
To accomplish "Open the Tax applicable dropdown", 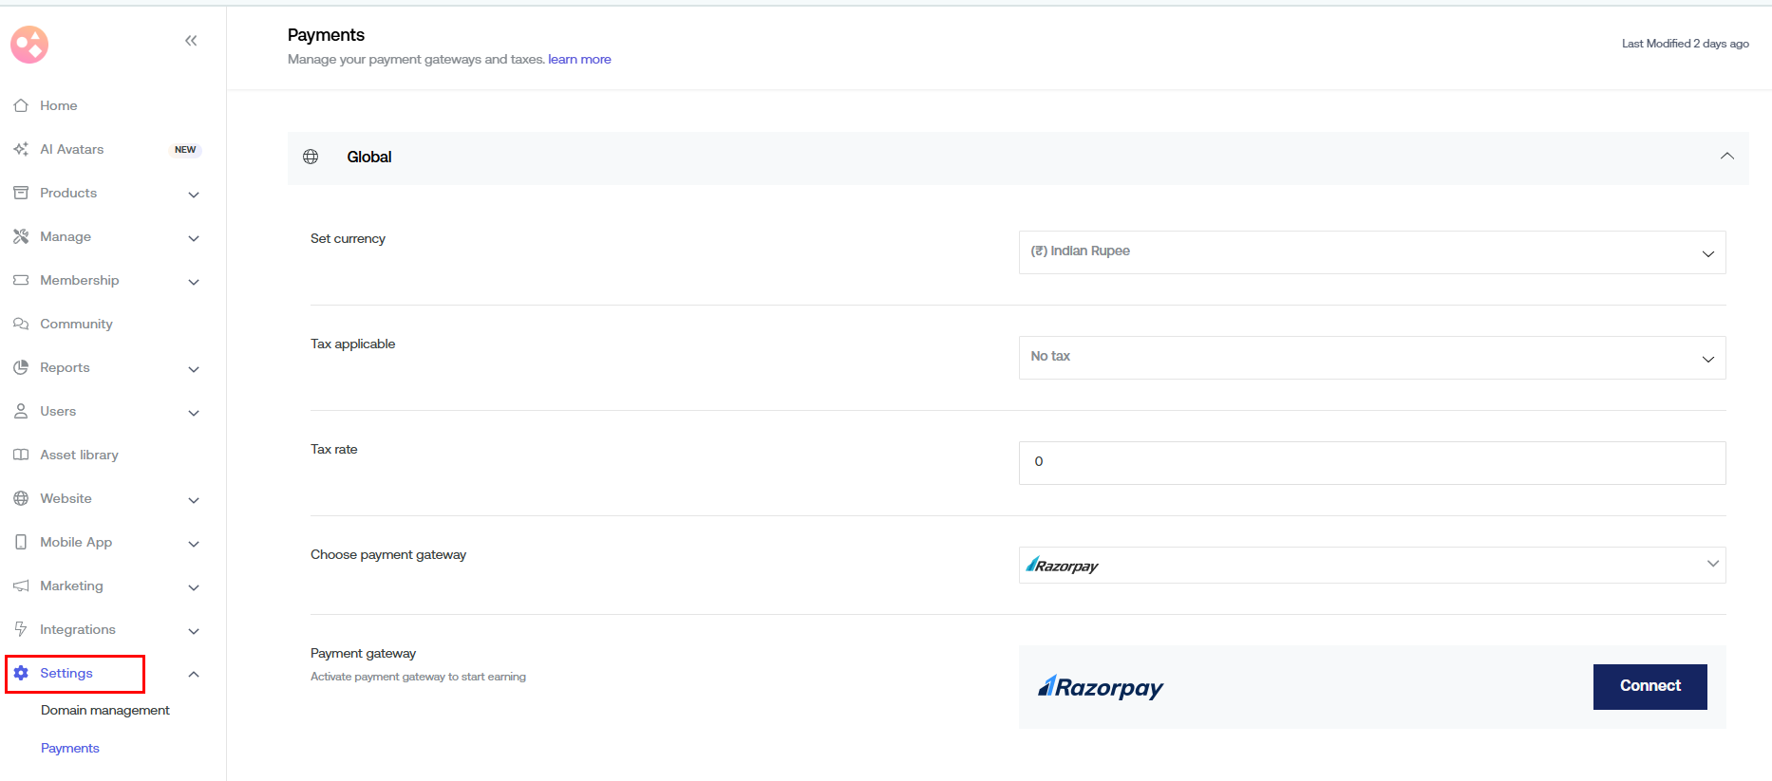I will [1371, 358].
